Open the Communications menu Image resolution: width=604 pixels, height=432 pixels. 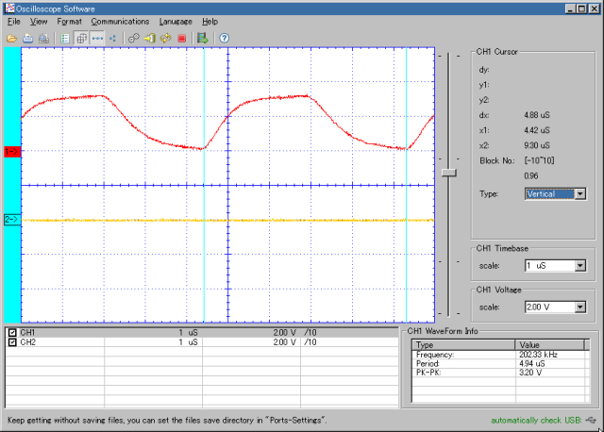coord(120,22)
